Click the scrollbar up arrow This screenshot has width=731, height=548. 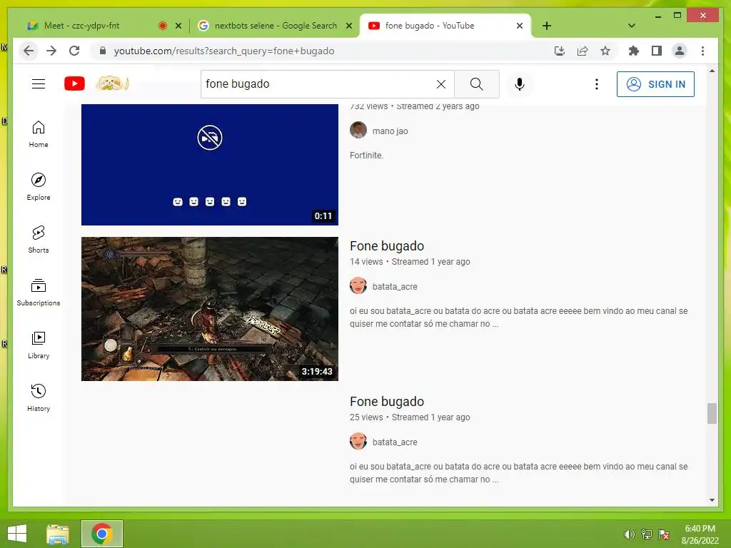point(712,71)
